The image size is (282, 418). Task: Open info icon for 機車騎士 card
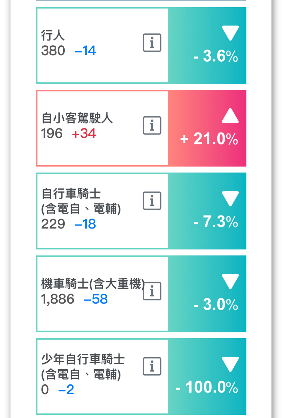pyautogui.click(x=152, y=291)
